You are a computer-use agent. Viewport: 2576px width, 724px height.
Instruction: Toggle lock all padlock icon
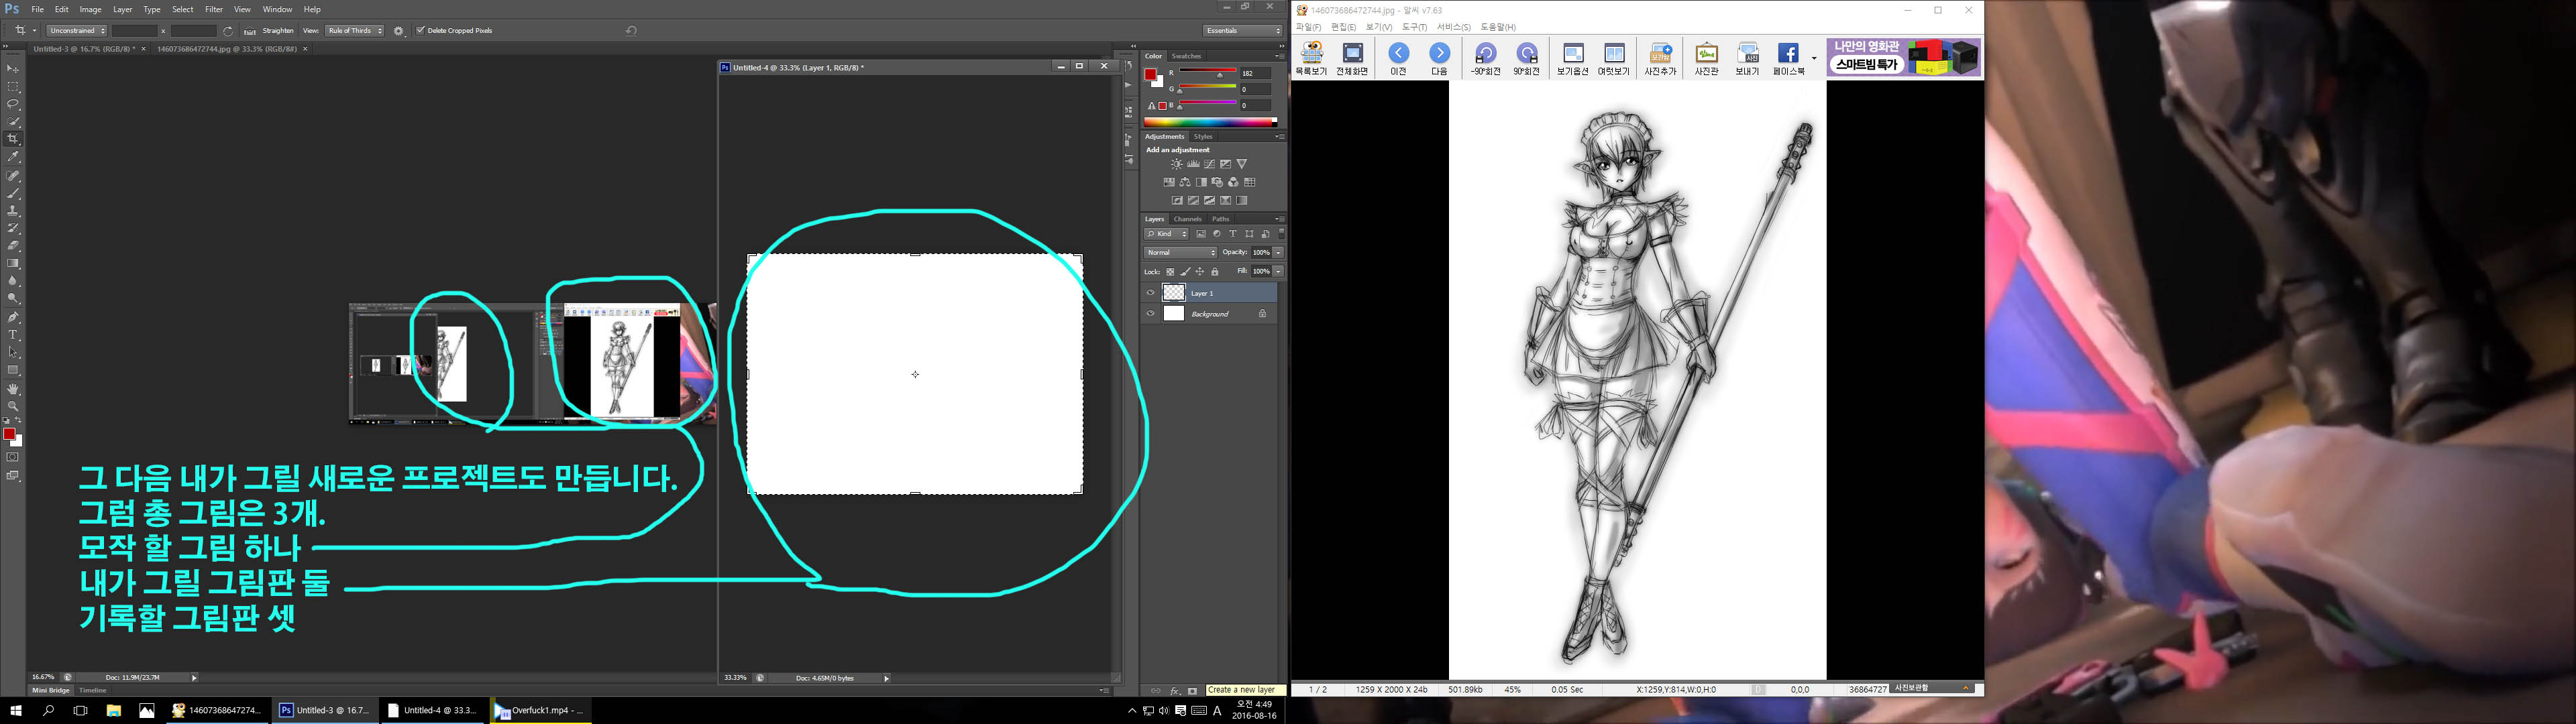coord(1215,272)
